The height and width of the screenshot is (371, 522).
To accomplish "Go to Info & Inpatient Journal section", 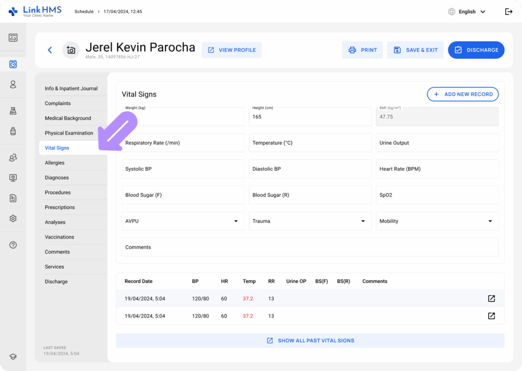I will point(71,89).
